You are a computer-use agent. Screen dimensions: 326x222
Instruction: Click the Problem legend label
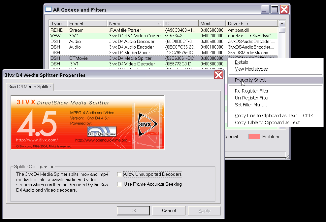[x=271, y=137]
